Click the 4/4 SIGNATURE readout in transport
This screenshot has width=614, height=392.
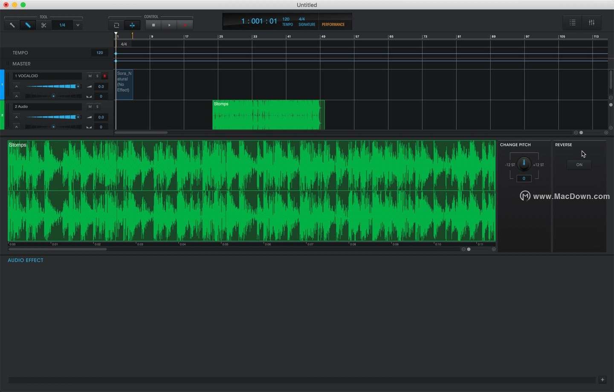click(x=307, y=22)
